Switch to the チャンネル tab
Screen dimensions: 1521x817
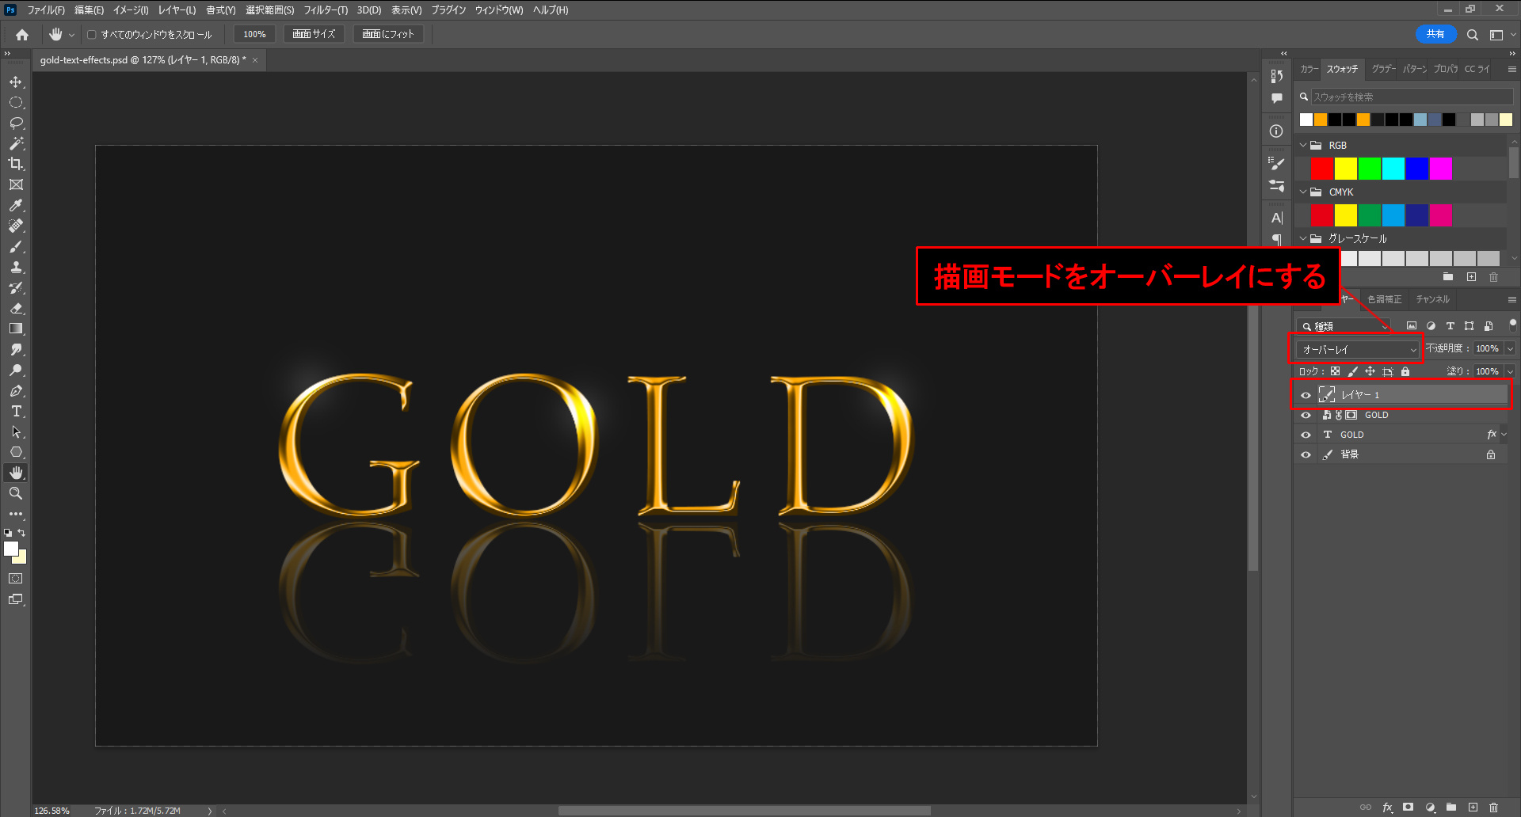[1432, 299]
